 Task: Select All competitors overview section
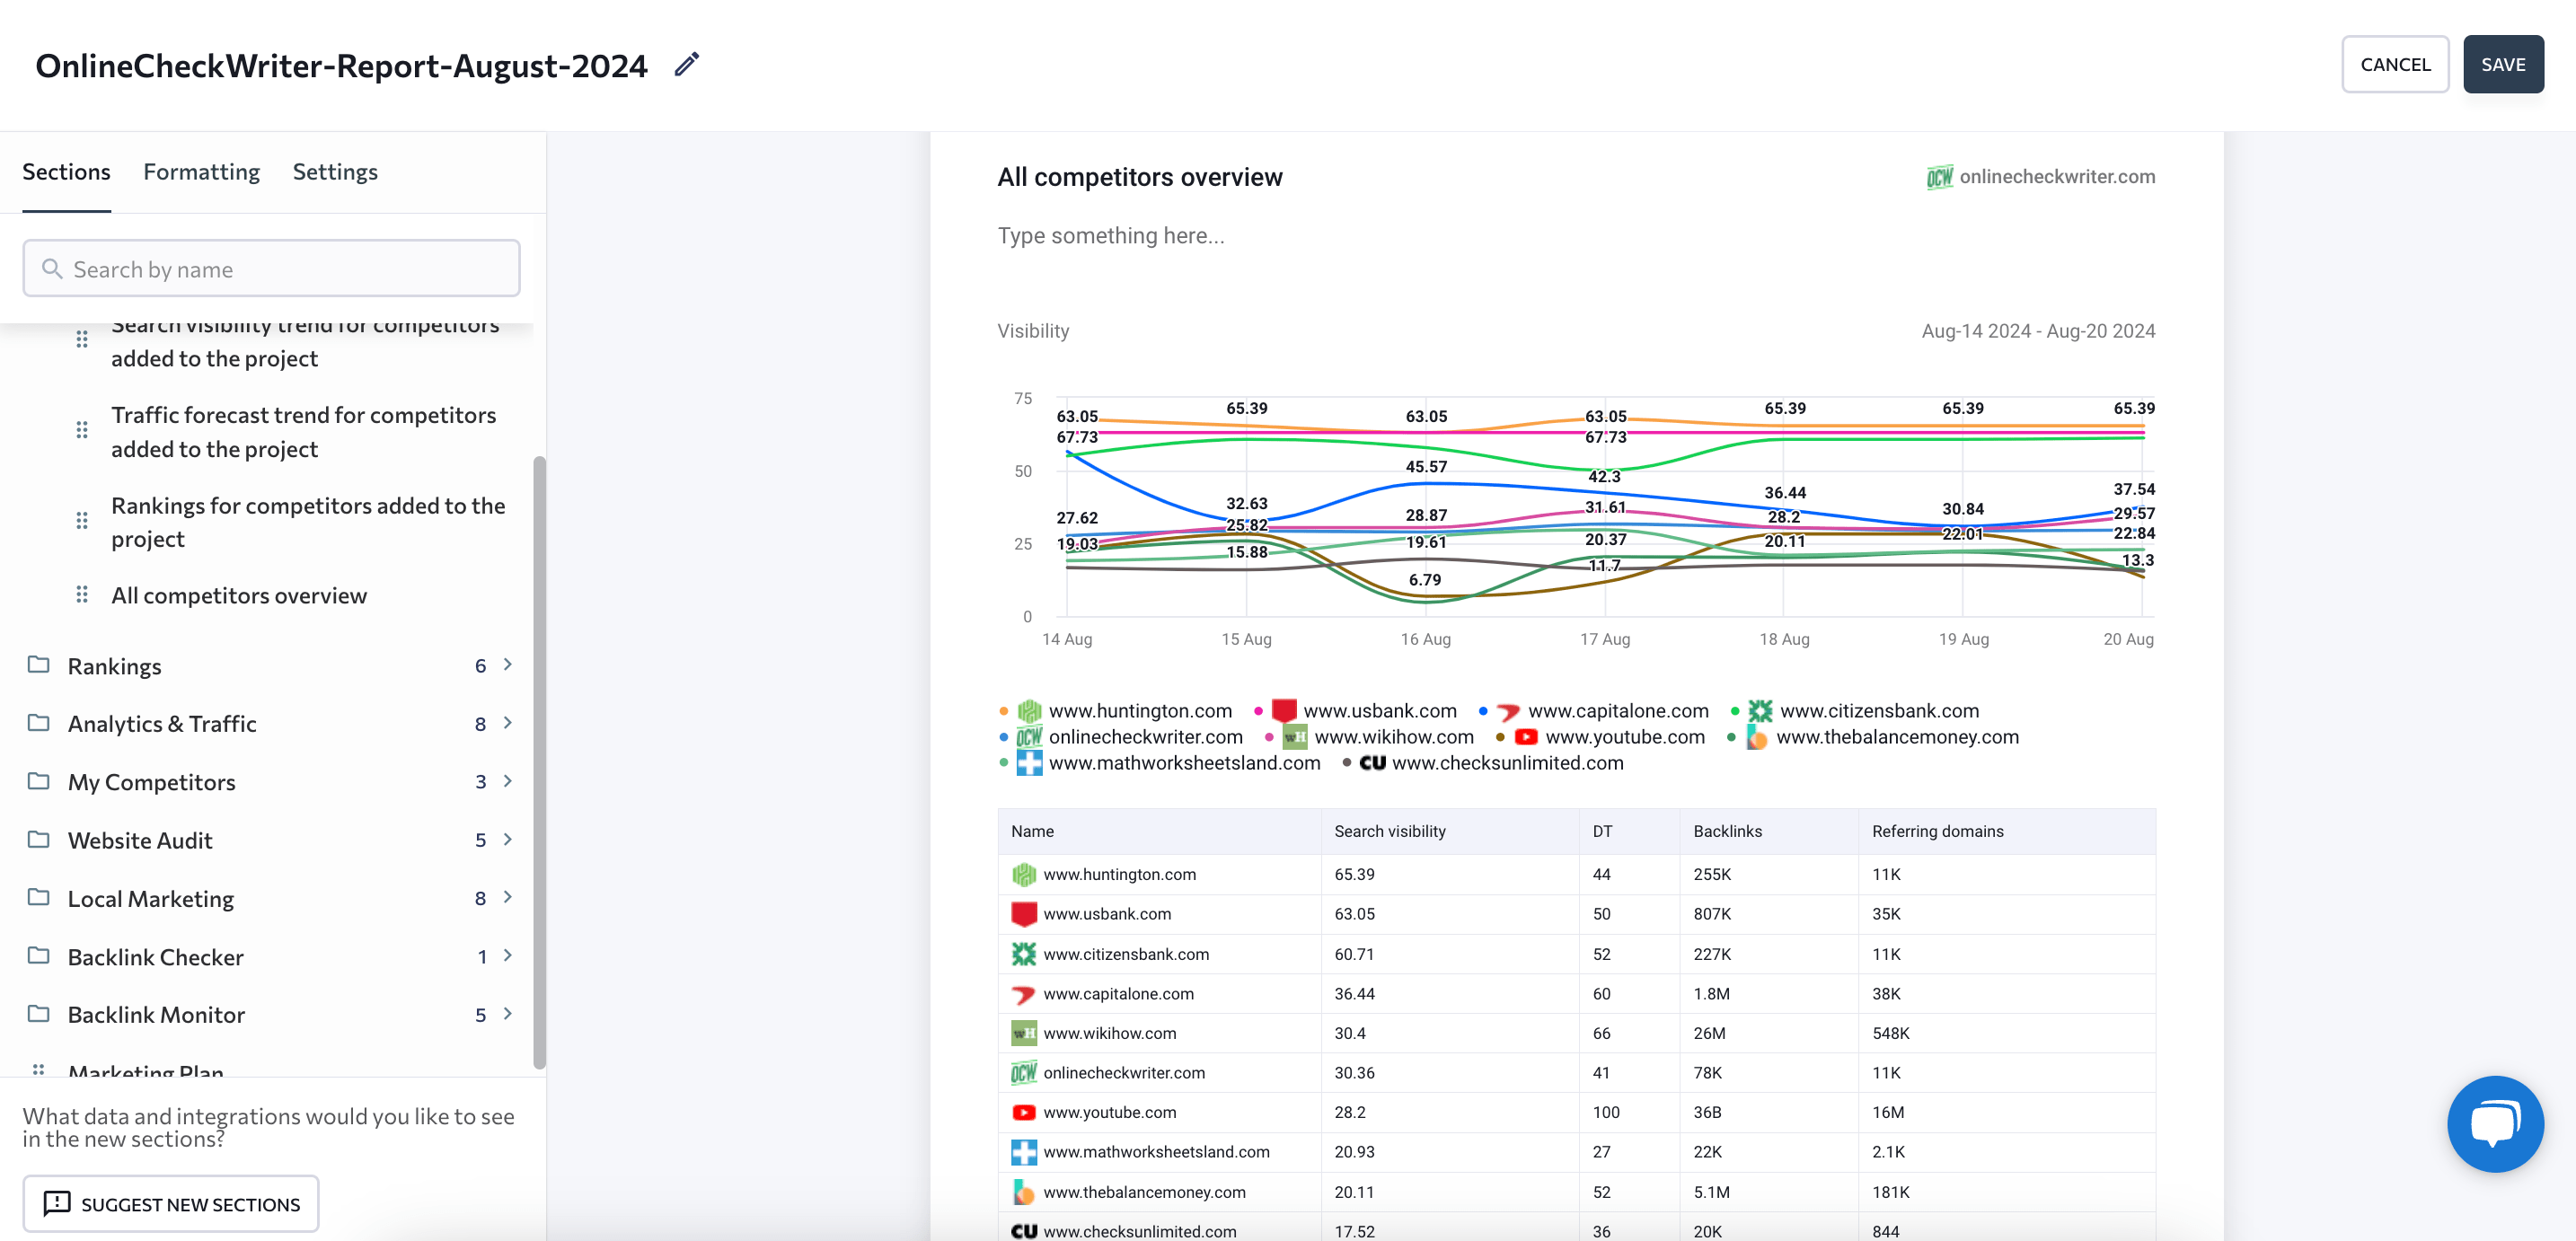[x=239, y=596]
